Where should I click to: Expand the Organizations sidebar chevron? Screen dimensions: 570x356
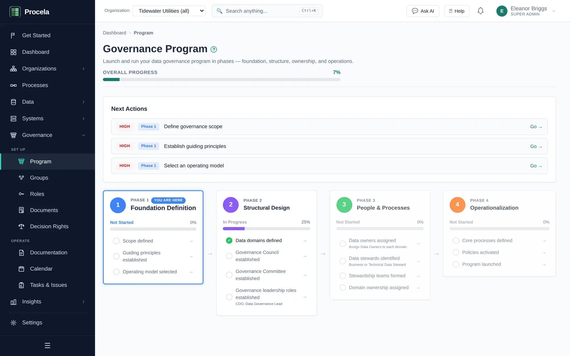coord(84,69)
